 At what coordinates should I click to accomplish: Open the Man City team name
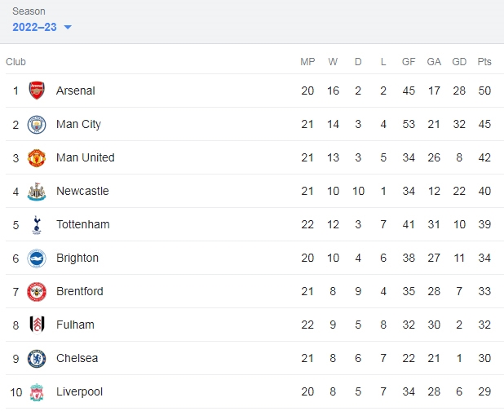[78, 124]
